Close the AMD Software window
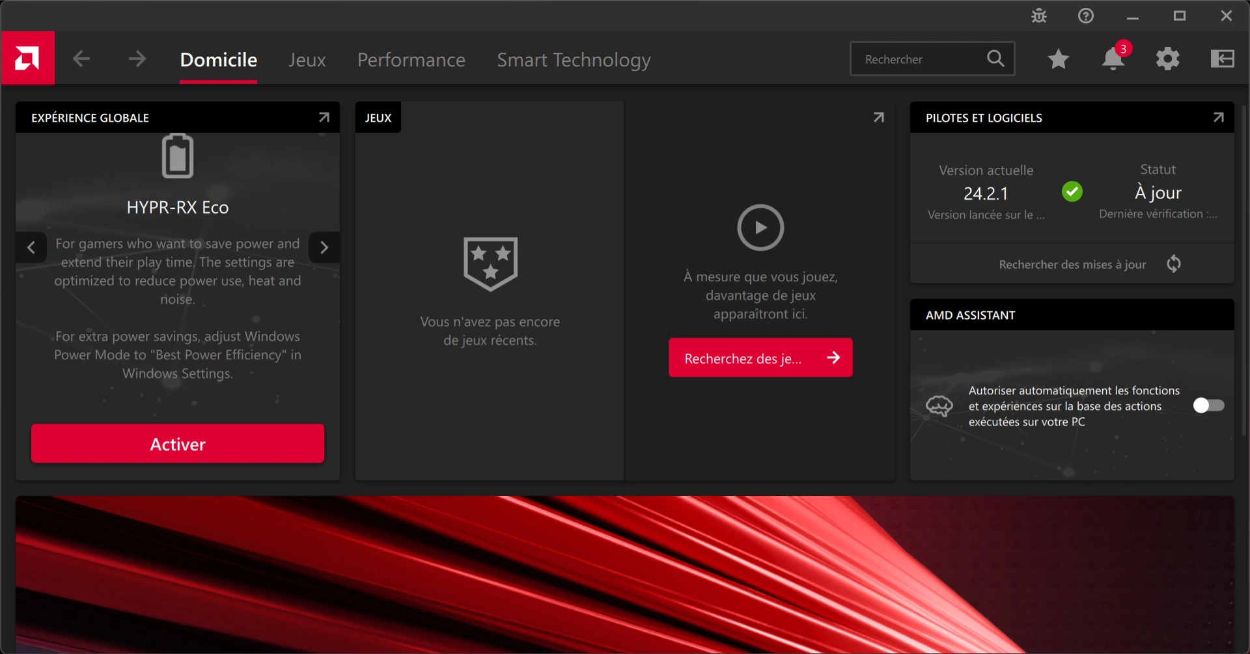The image size is (1250, 654). (x=1227, y=16)
